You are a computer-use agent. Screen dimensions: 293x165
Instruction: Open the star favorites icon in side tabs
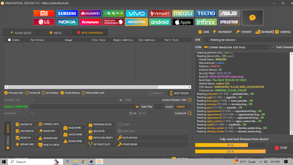pos(8,148)
